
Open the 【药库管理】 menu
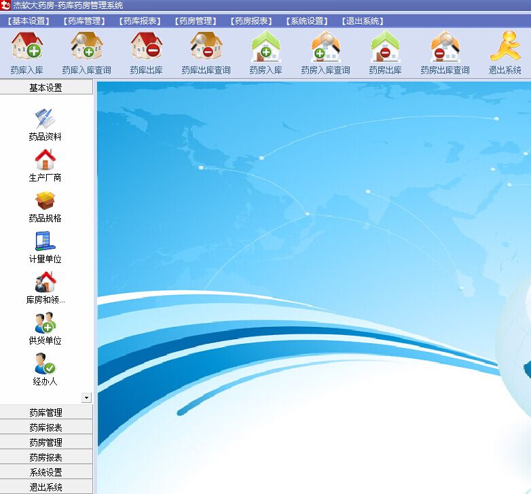[x=84, y=21]
